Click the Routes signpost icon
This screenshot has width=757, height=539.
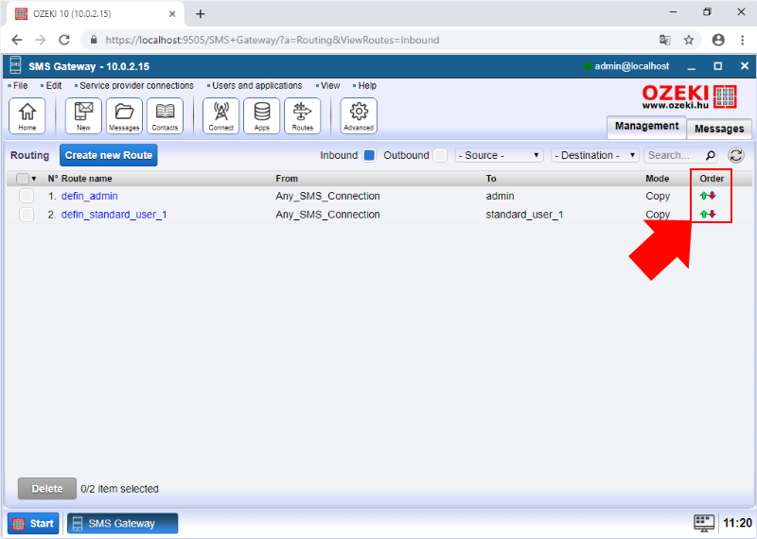(302, 115)
